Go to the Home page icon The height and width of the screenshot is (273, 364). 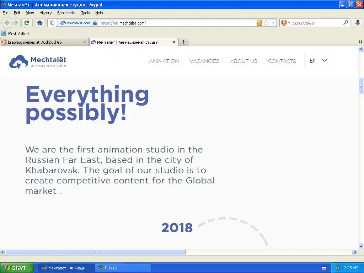(x=40, y=23)
